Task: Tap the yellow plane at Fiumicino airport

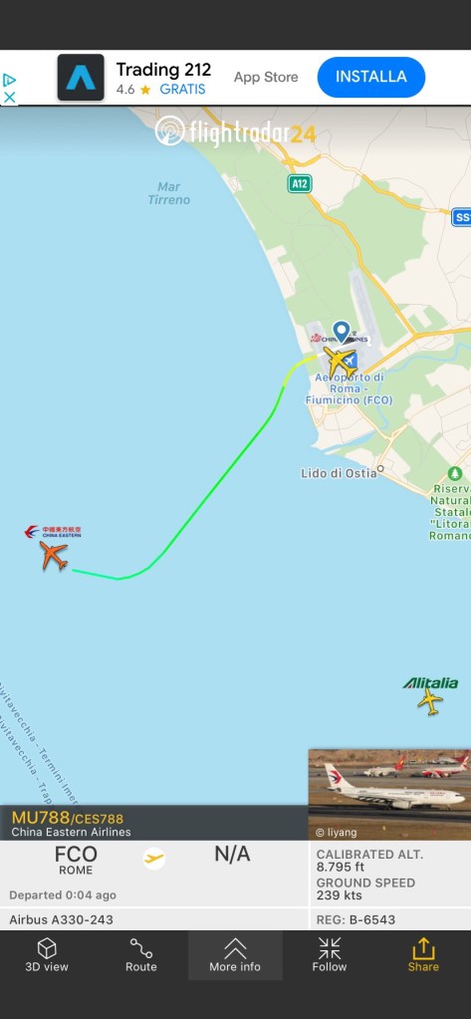Action: pos(340,362)
